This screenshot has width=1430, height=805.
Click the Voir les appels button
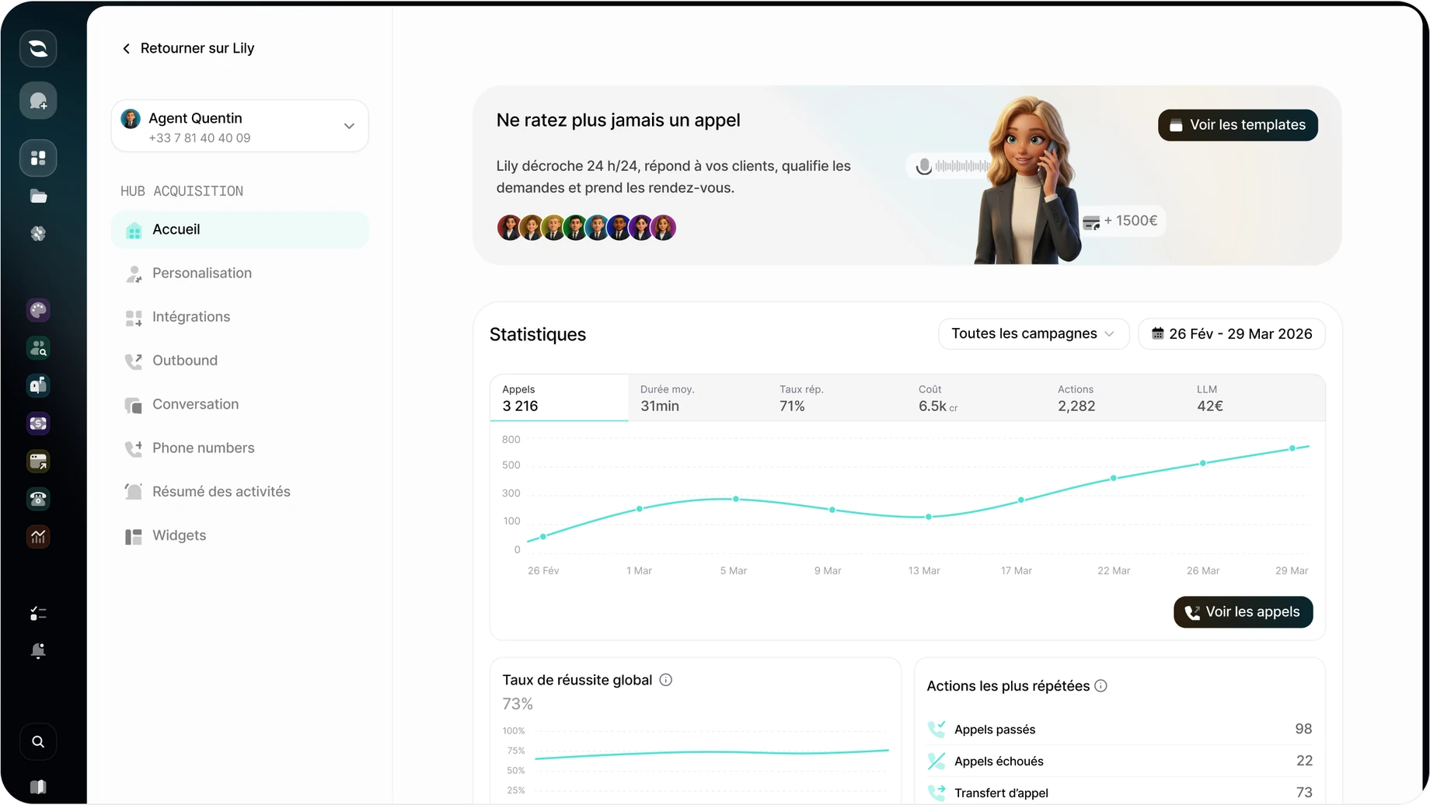pyautogui.click(x=1243, y=612)
